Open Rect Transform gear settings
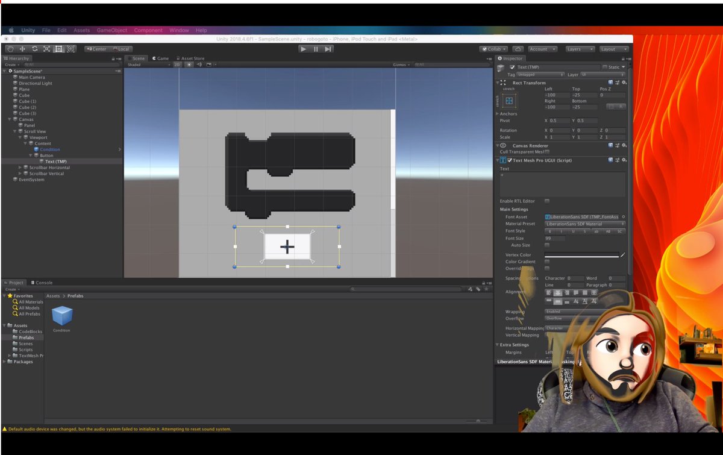 tap(624, 83)
